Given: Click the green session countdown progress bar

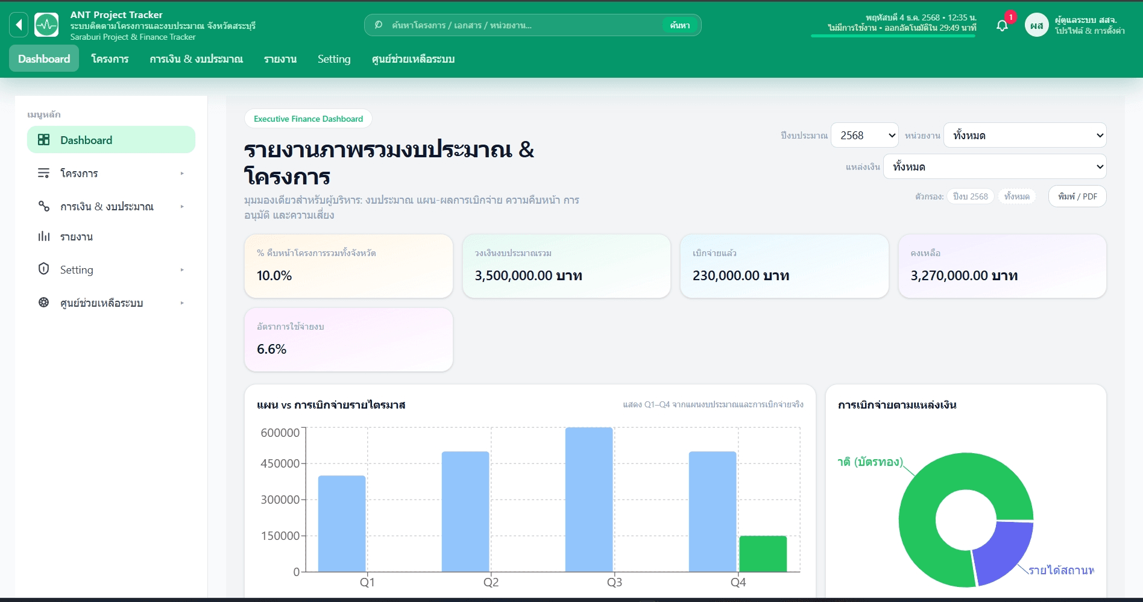Looking at the screenshot, I should 893,36.
